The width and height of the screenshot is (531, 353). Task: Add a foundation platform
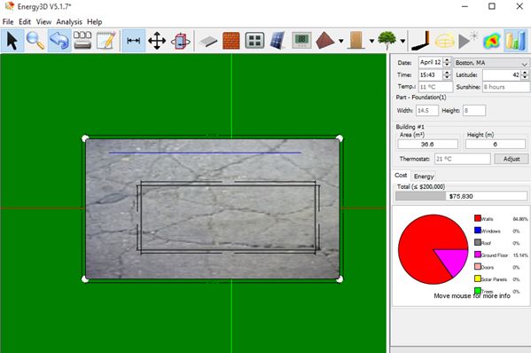tap(208, 41)
